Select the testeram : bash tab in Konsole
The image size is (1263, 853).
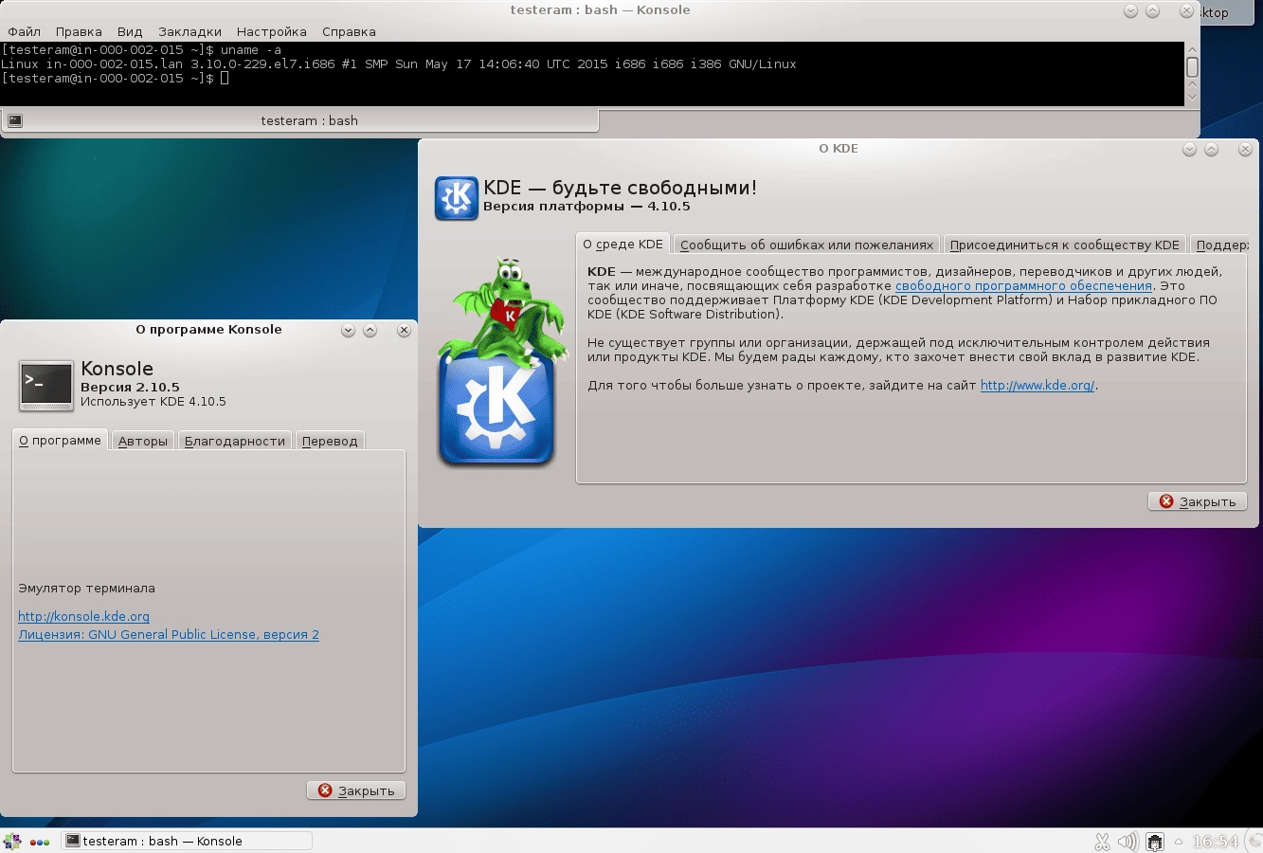[x=301, y=120]
